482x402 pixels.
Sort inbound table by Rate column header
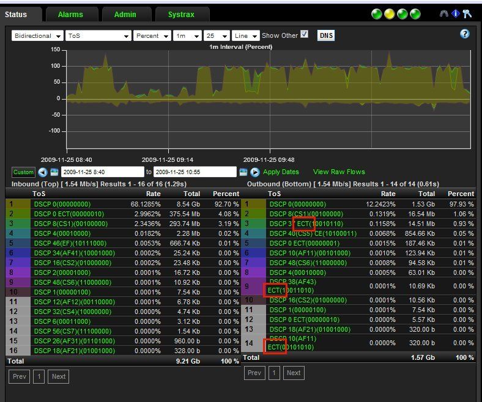[154, 194]
